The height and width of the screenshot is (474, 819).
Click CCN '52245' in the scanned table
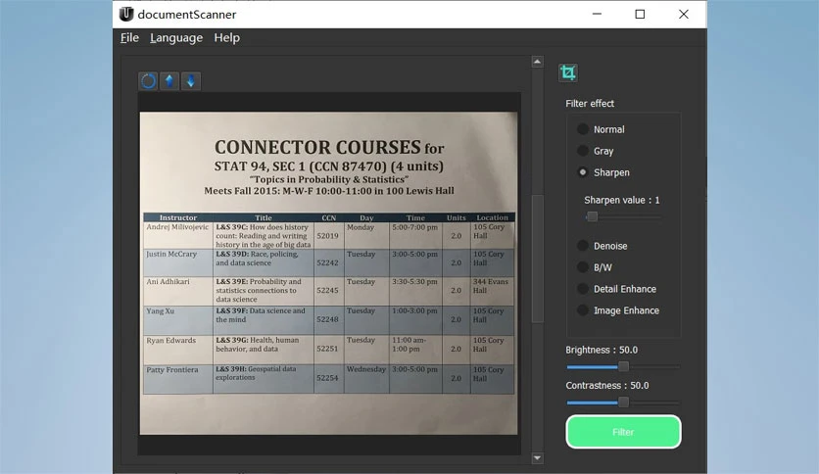coord(327,290)
